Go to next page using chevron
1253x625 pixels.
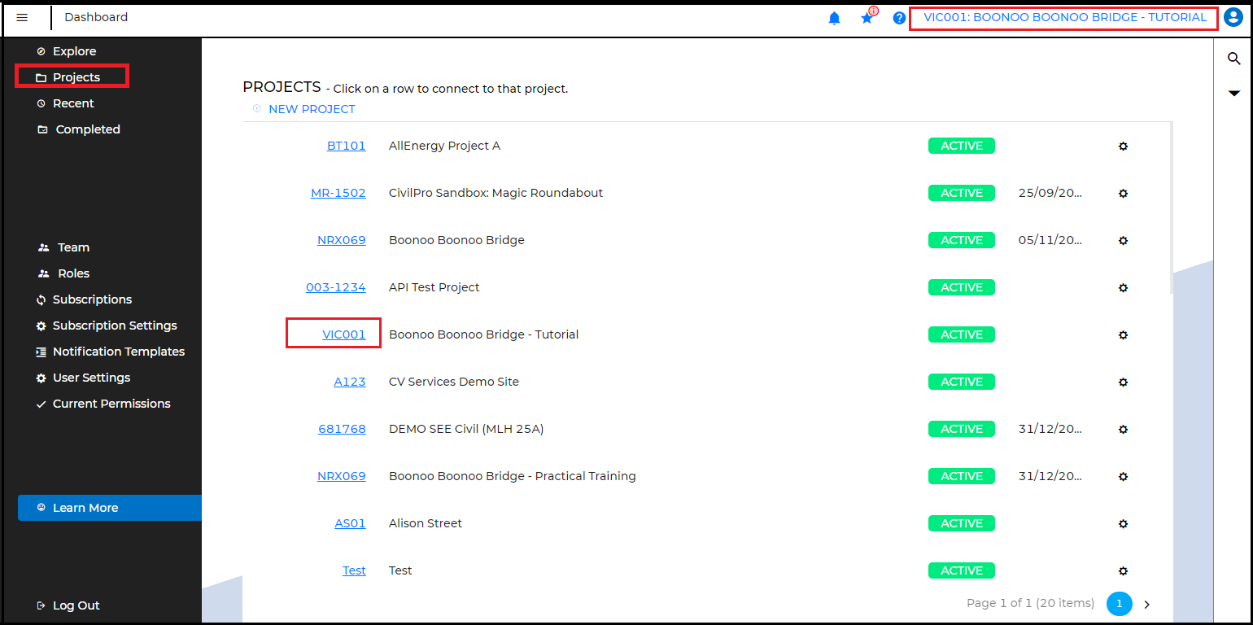1147,604
